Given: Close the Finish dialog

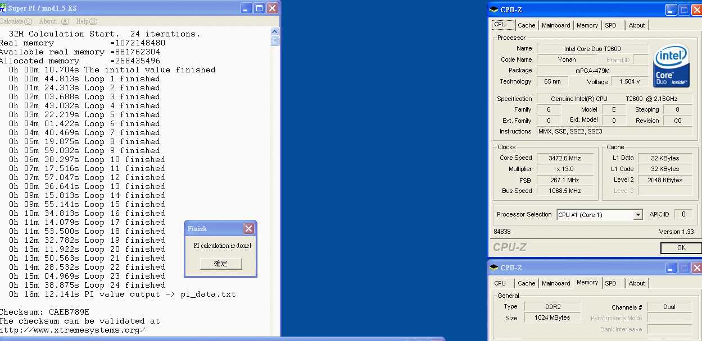Looking at the screenshot, I should click(248, 229).
